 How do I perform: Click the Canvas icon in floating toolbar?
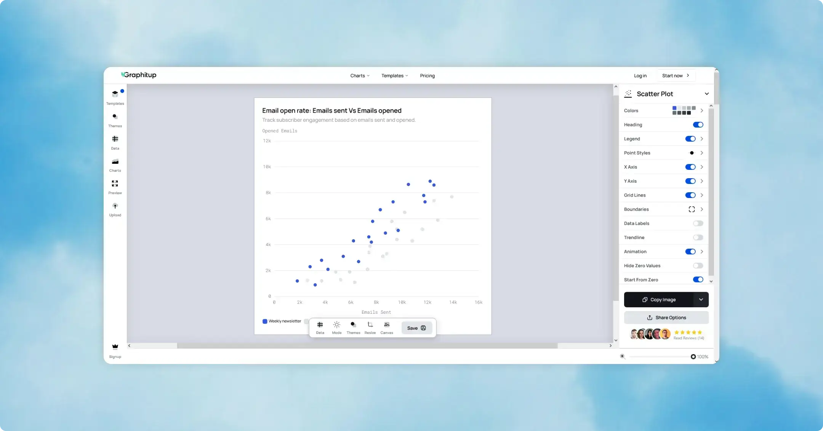click(386, 327)
